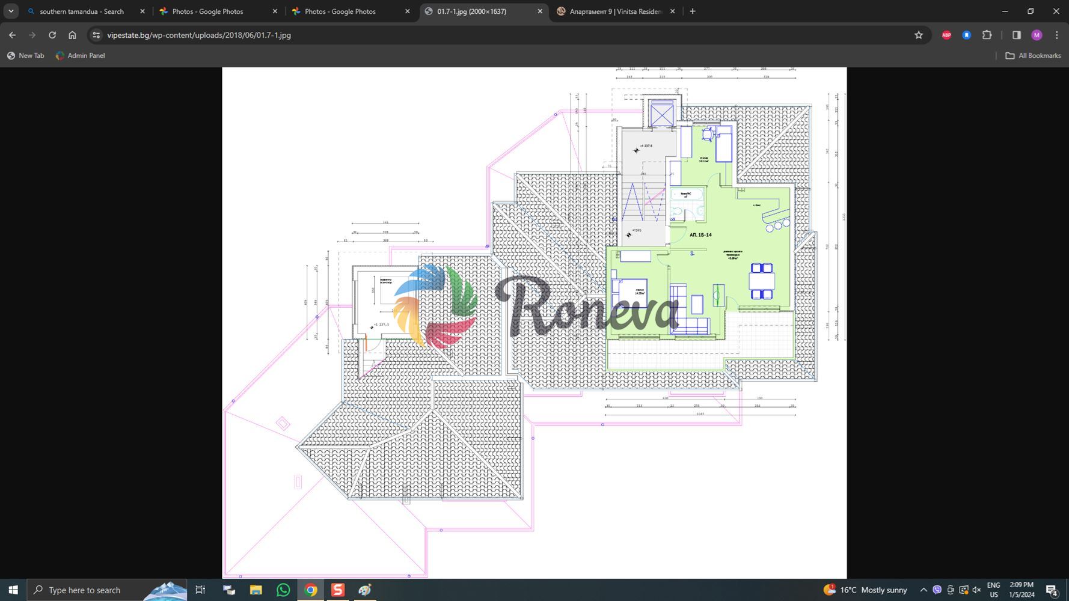The height and width of the screenshot is (601, 1069).
Task: Open the Admin Panel bookmark
Action: click(80, 55)
